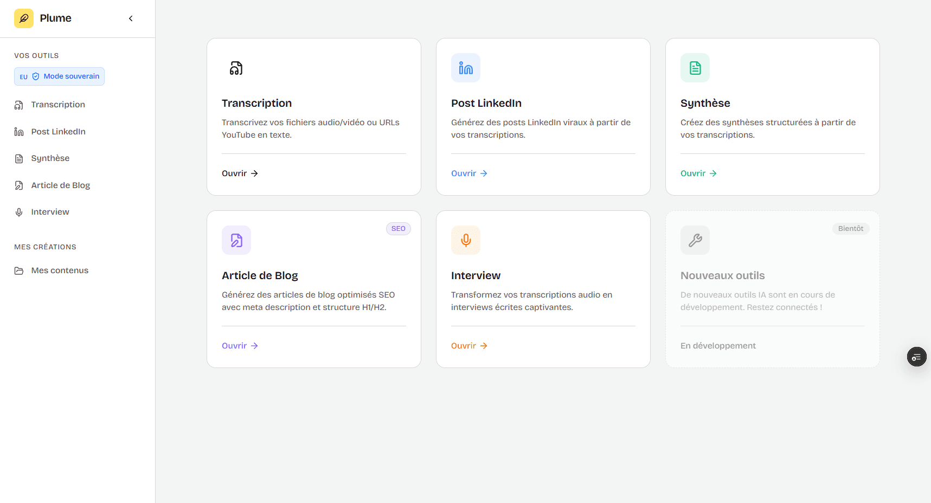931x503 pixels.
Task: Click the wrench icon on Nouveaux outils card
Action: pyautogui.click(x=695, y=240)
